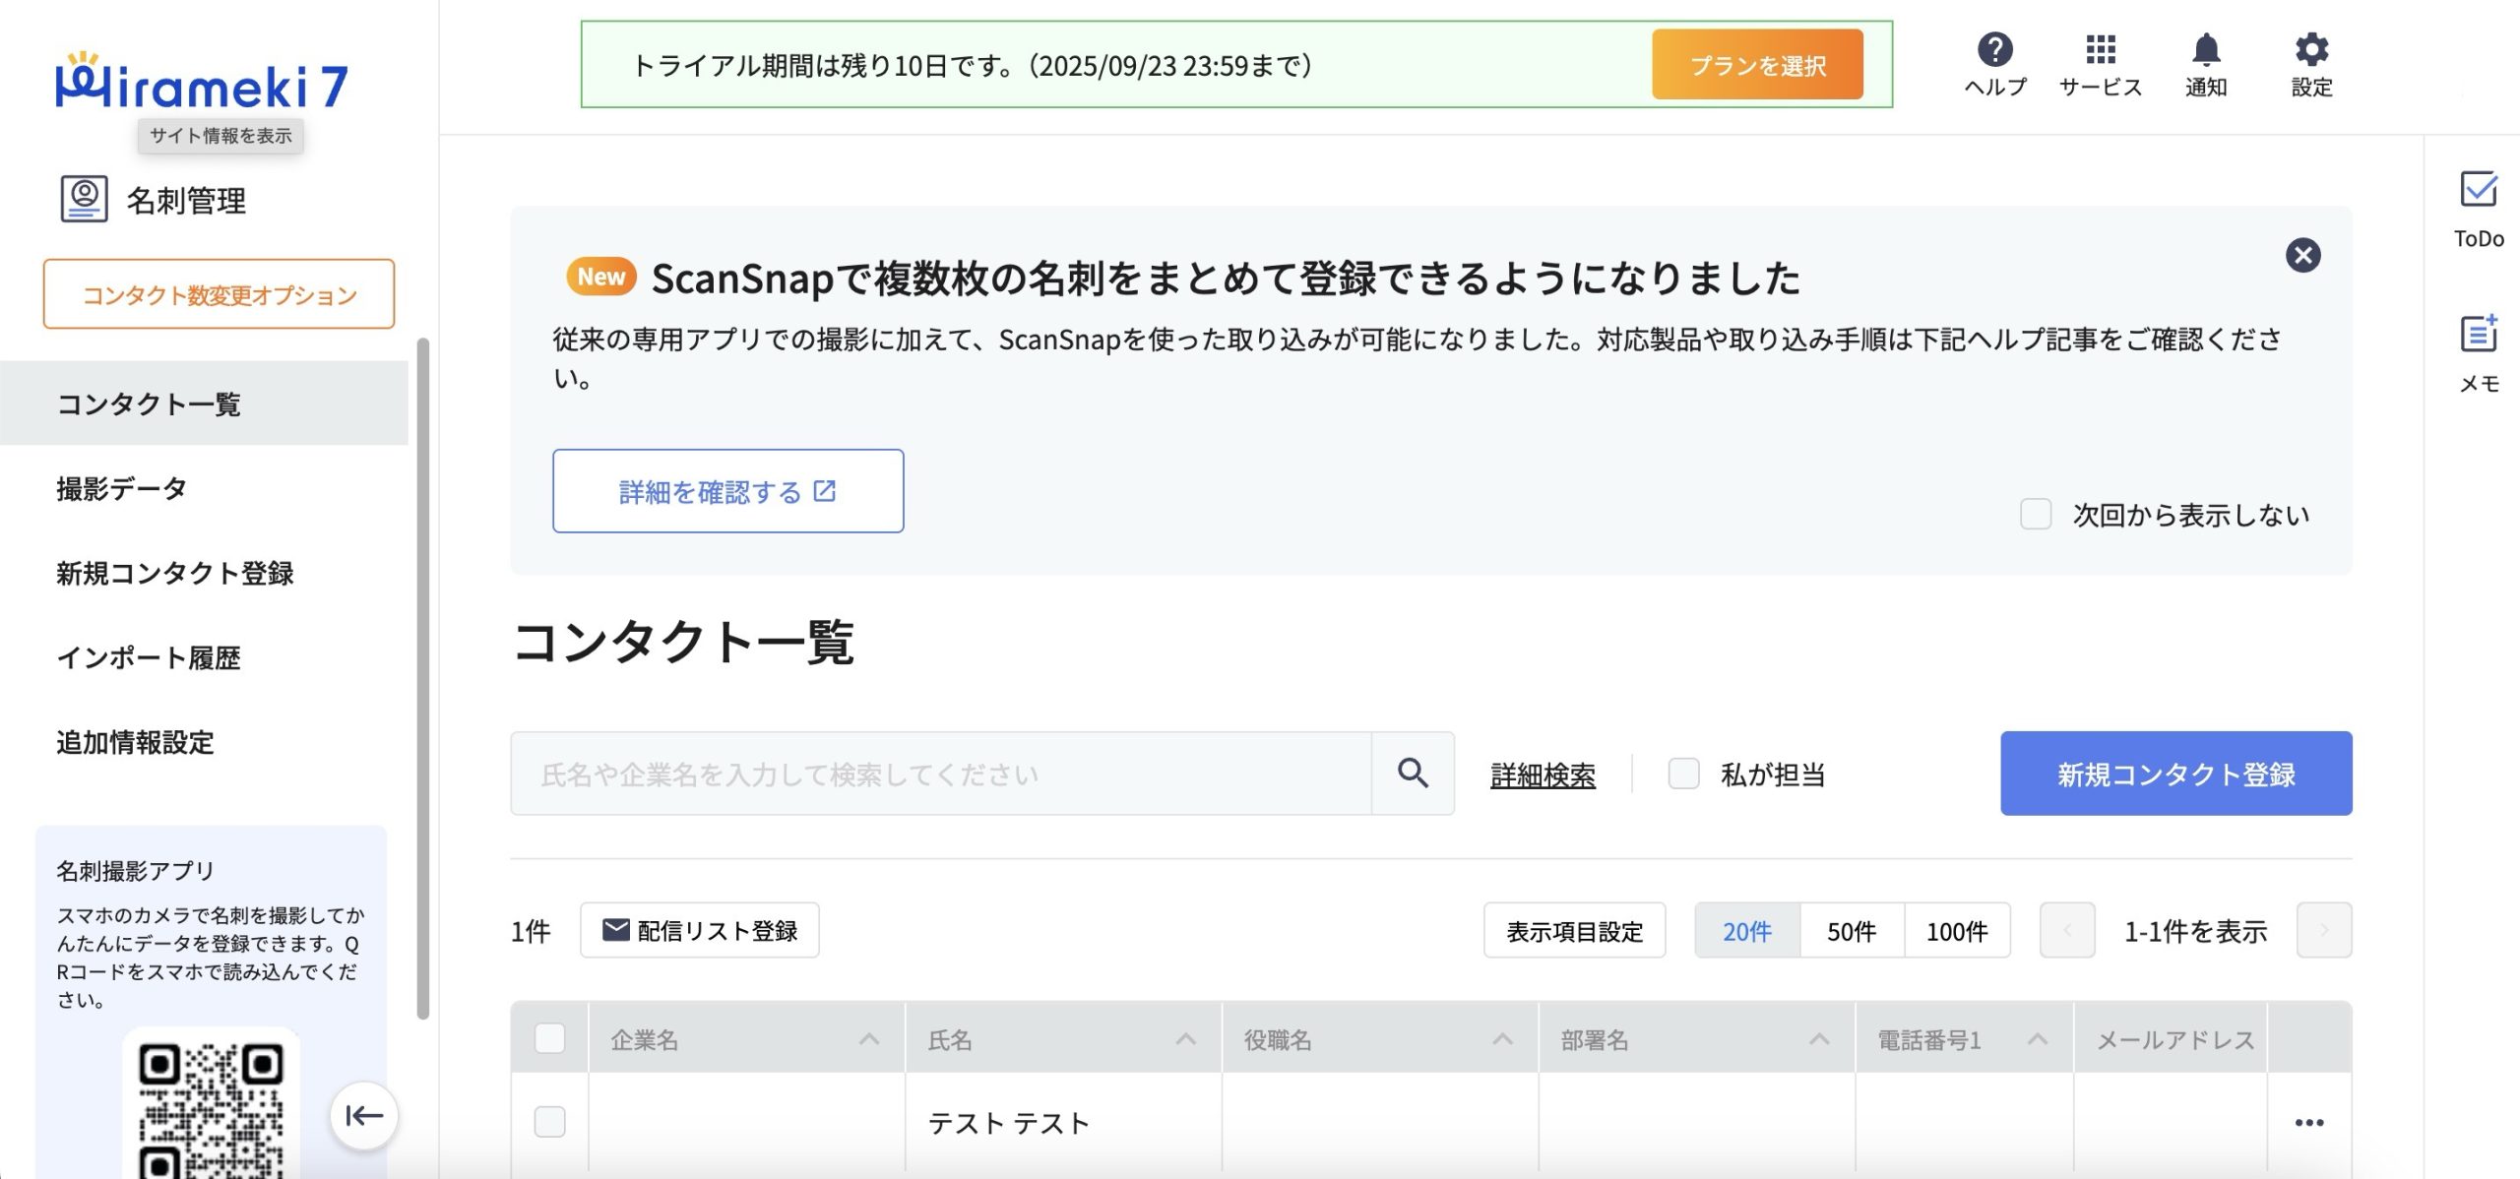Open the Services grid icon

(2100, 51)
